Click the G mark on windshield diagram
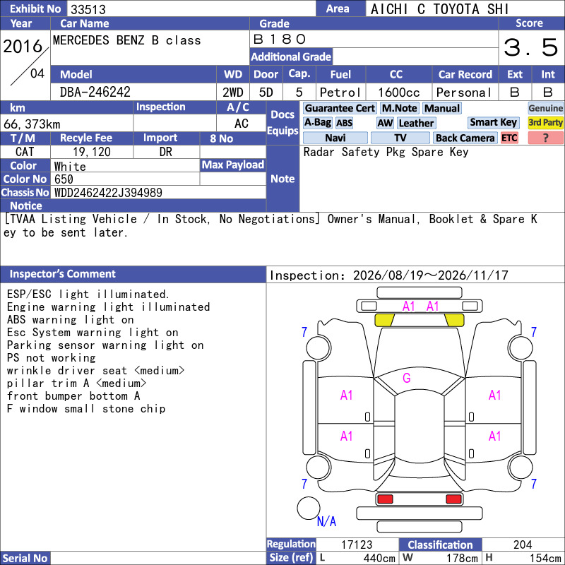565x565 pixels. (x=407, y=378)
